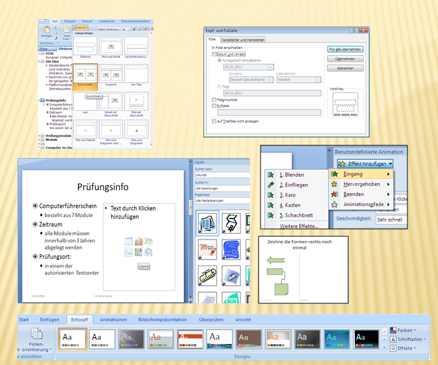Check the Fußzeile checkbox
Screen dimensions: 438x365
[214, 106]
